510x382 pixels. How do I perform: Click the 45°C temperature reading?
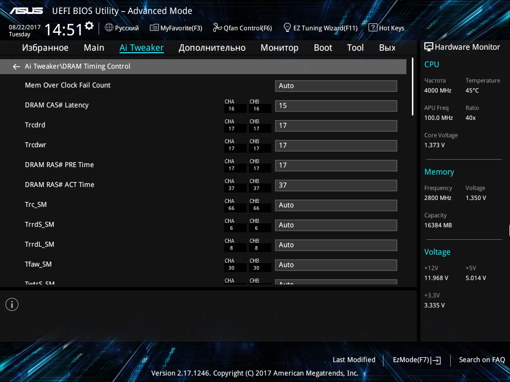(472, 91)
